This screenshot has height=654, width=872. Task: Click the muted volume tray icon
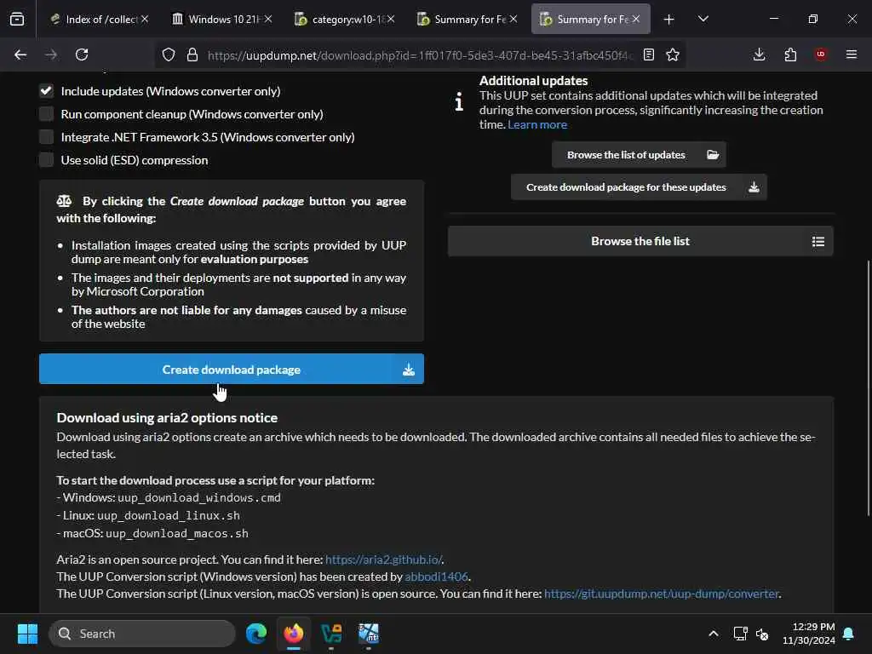(x=762, y=634)
